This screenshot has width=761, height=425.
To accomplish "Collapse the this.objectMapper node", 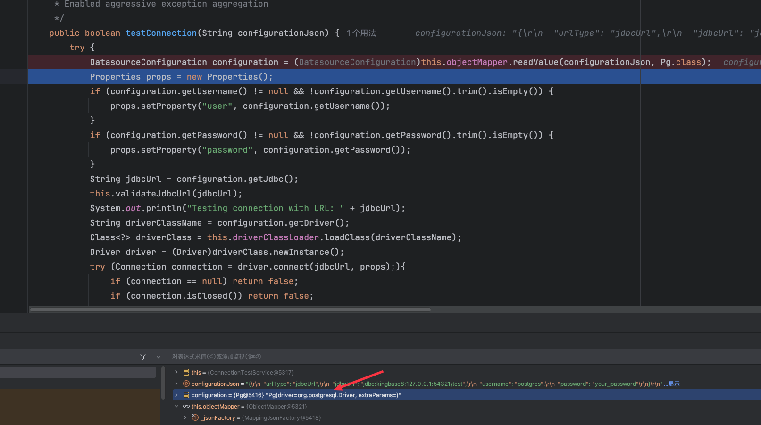I will pos(176,406).
